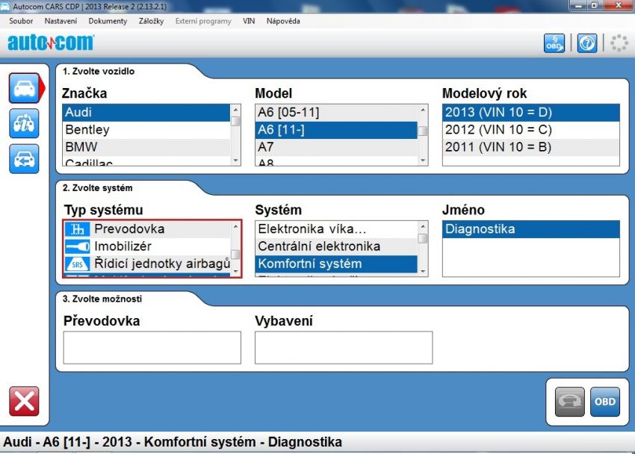Click the Značka list scrollbar thumb
Viewport: 635px width, 454px height.
[235, 122]
